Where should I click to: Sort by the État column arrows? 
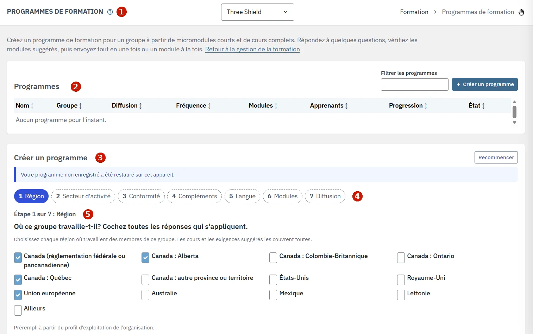483,106
